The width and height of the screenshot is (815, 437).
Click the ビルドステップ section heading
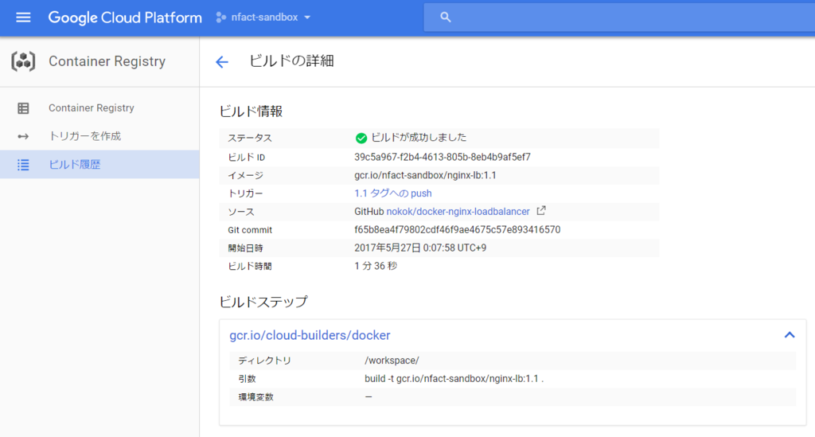click(x=263, y=302)
